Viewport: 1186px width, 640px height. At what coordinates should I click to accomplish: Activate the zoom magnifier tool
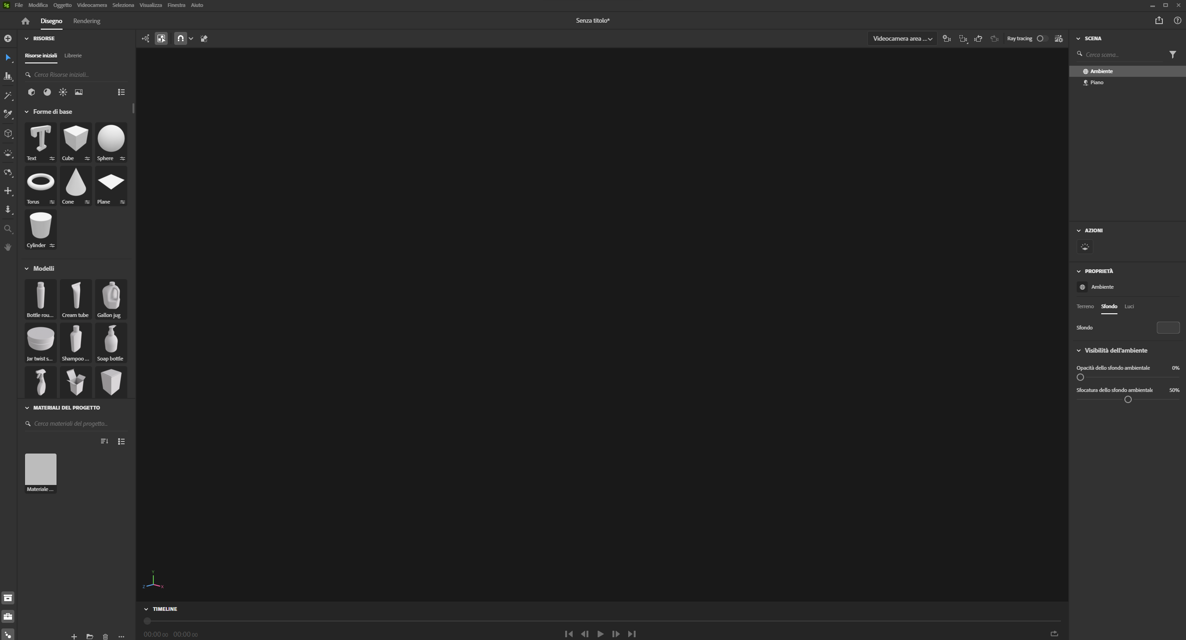point(8,228)
